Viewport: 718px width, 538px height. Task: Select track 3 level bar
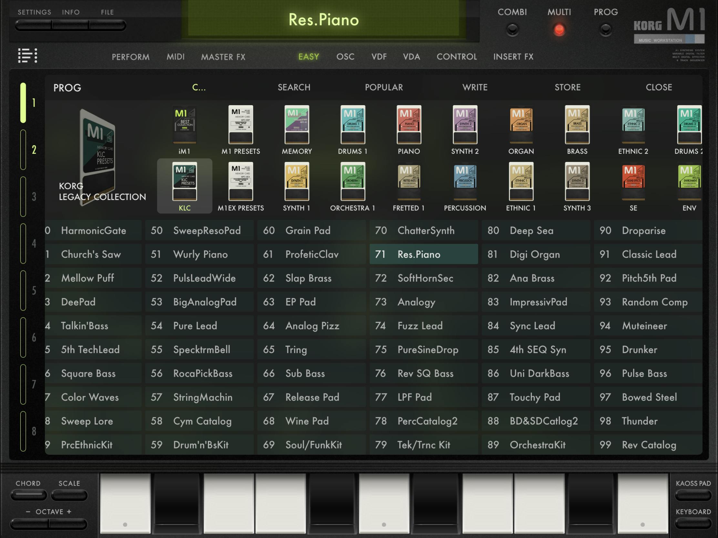pyautogui.click(x=23, y=196)
